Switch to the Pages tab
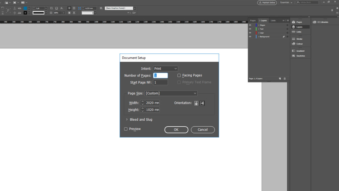The width and height of the screenshot is (339, 191). 253,20
